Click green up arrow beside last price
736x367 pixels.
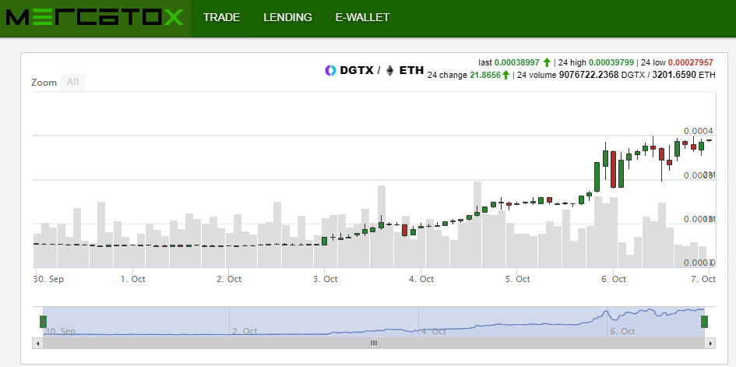coord(547,62)
